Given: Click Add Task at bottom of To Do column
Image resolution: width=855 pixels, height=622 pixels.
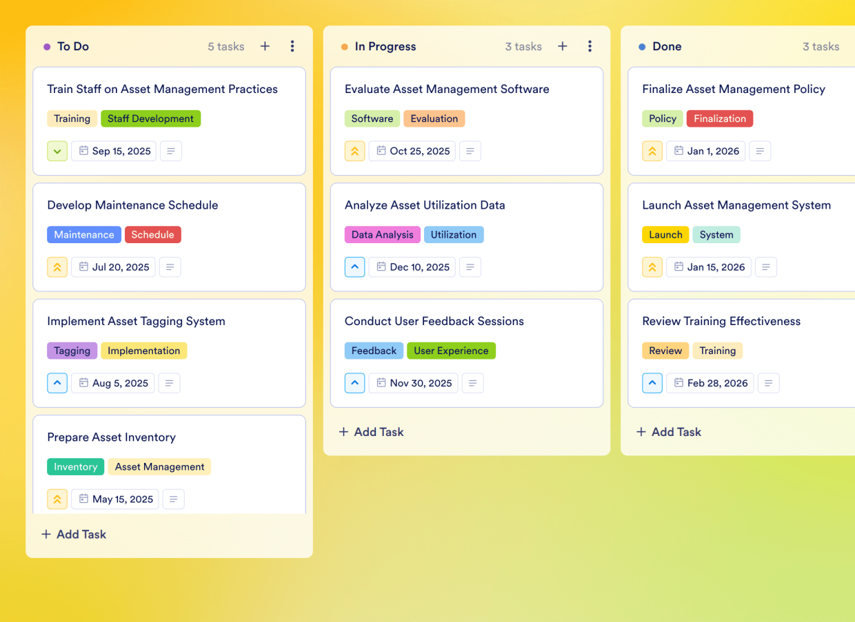Looking at the screenshot, I should click(73, 534).
